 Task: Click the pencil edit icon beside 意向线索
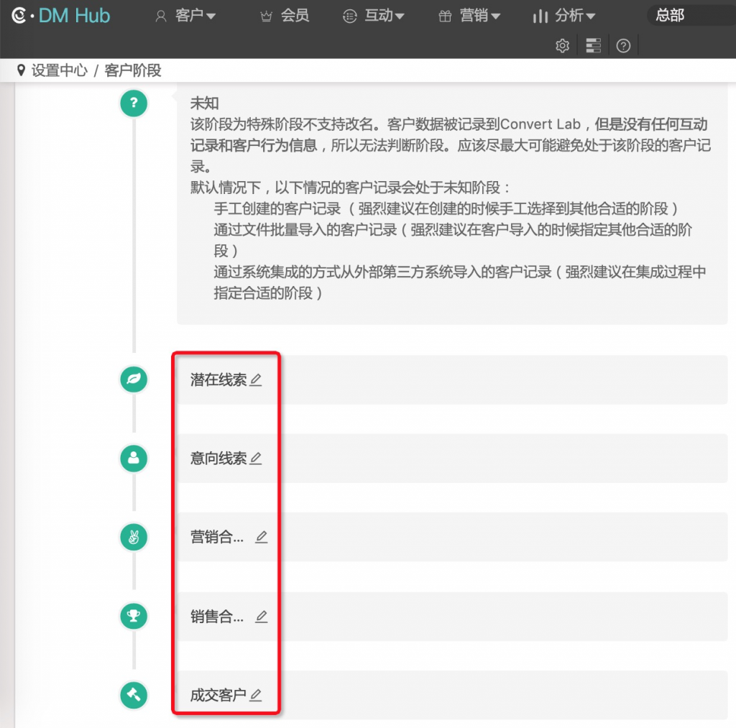point(256,459)
